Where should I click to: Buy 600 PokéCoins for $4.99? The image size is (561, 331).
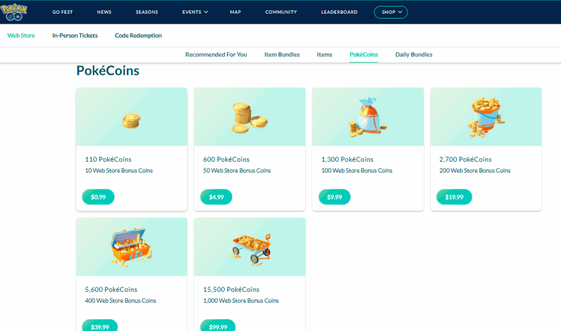click(x=216, y=197)
